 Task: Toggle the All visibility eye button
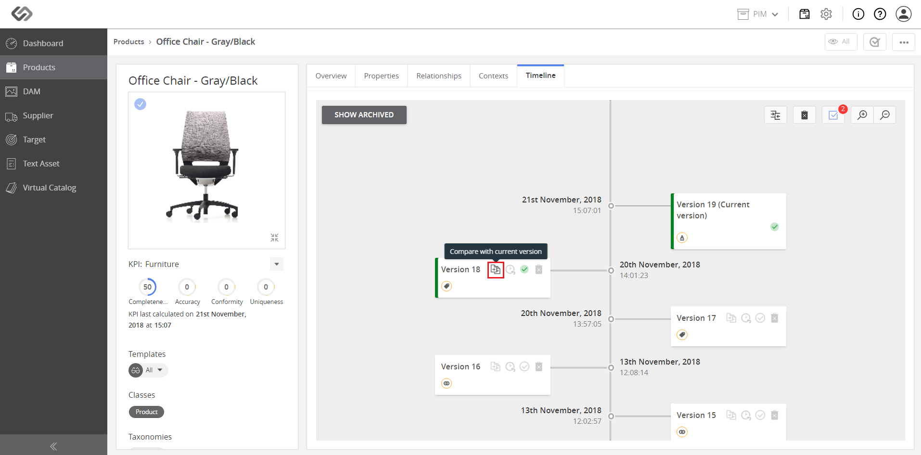pos(841,42)
